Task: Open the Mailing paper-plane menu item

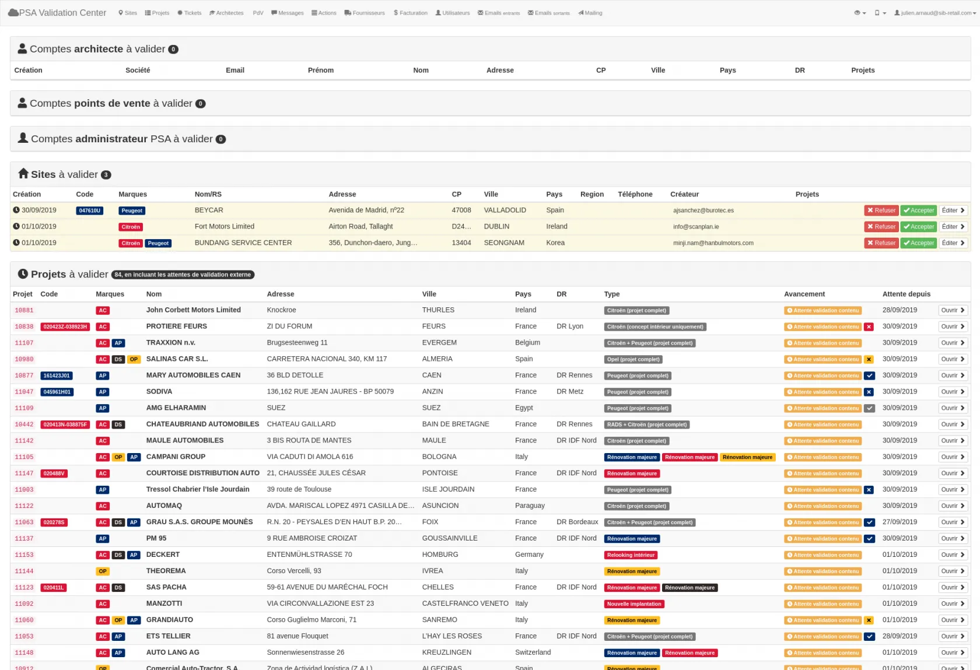Action: click(590, 13)
